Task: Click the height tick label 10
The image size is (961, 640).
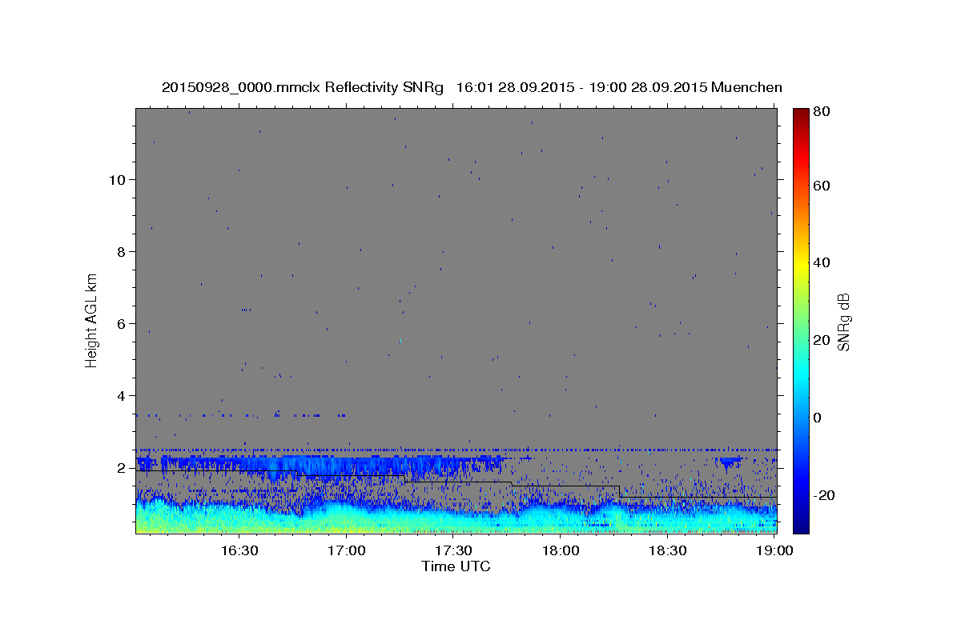Action: pyautogui.click(x=118, y=180)
